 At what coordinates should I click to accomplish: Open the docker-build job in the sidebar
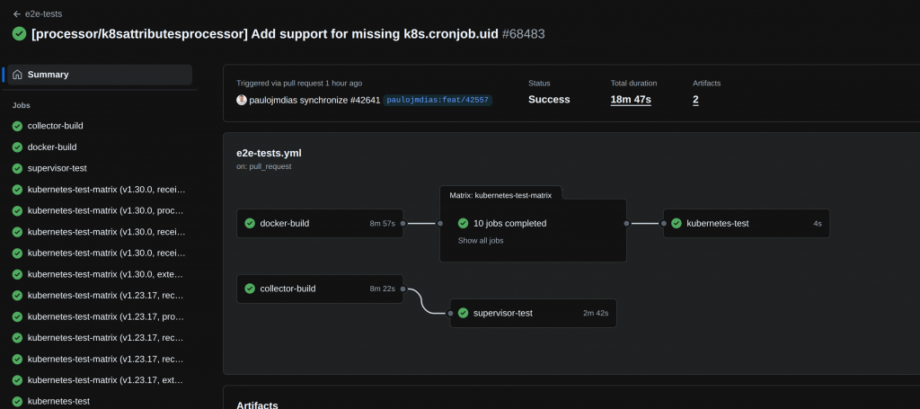[52, 147]
